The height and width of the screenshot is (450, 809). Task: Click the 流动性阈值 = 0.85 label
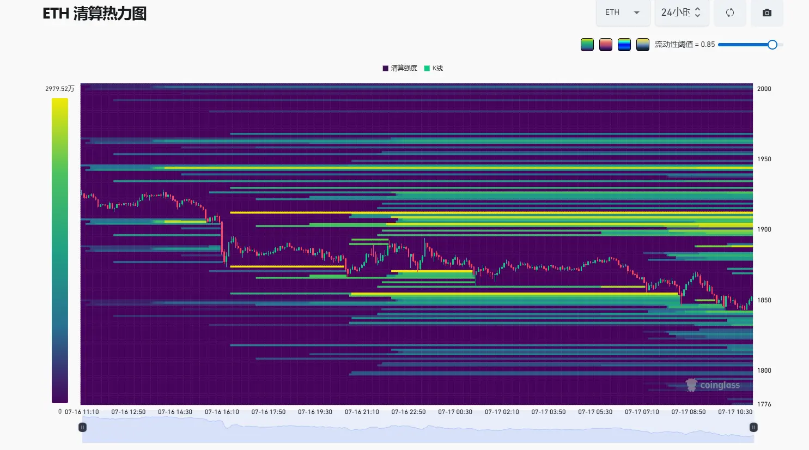[x=685, y=45]
